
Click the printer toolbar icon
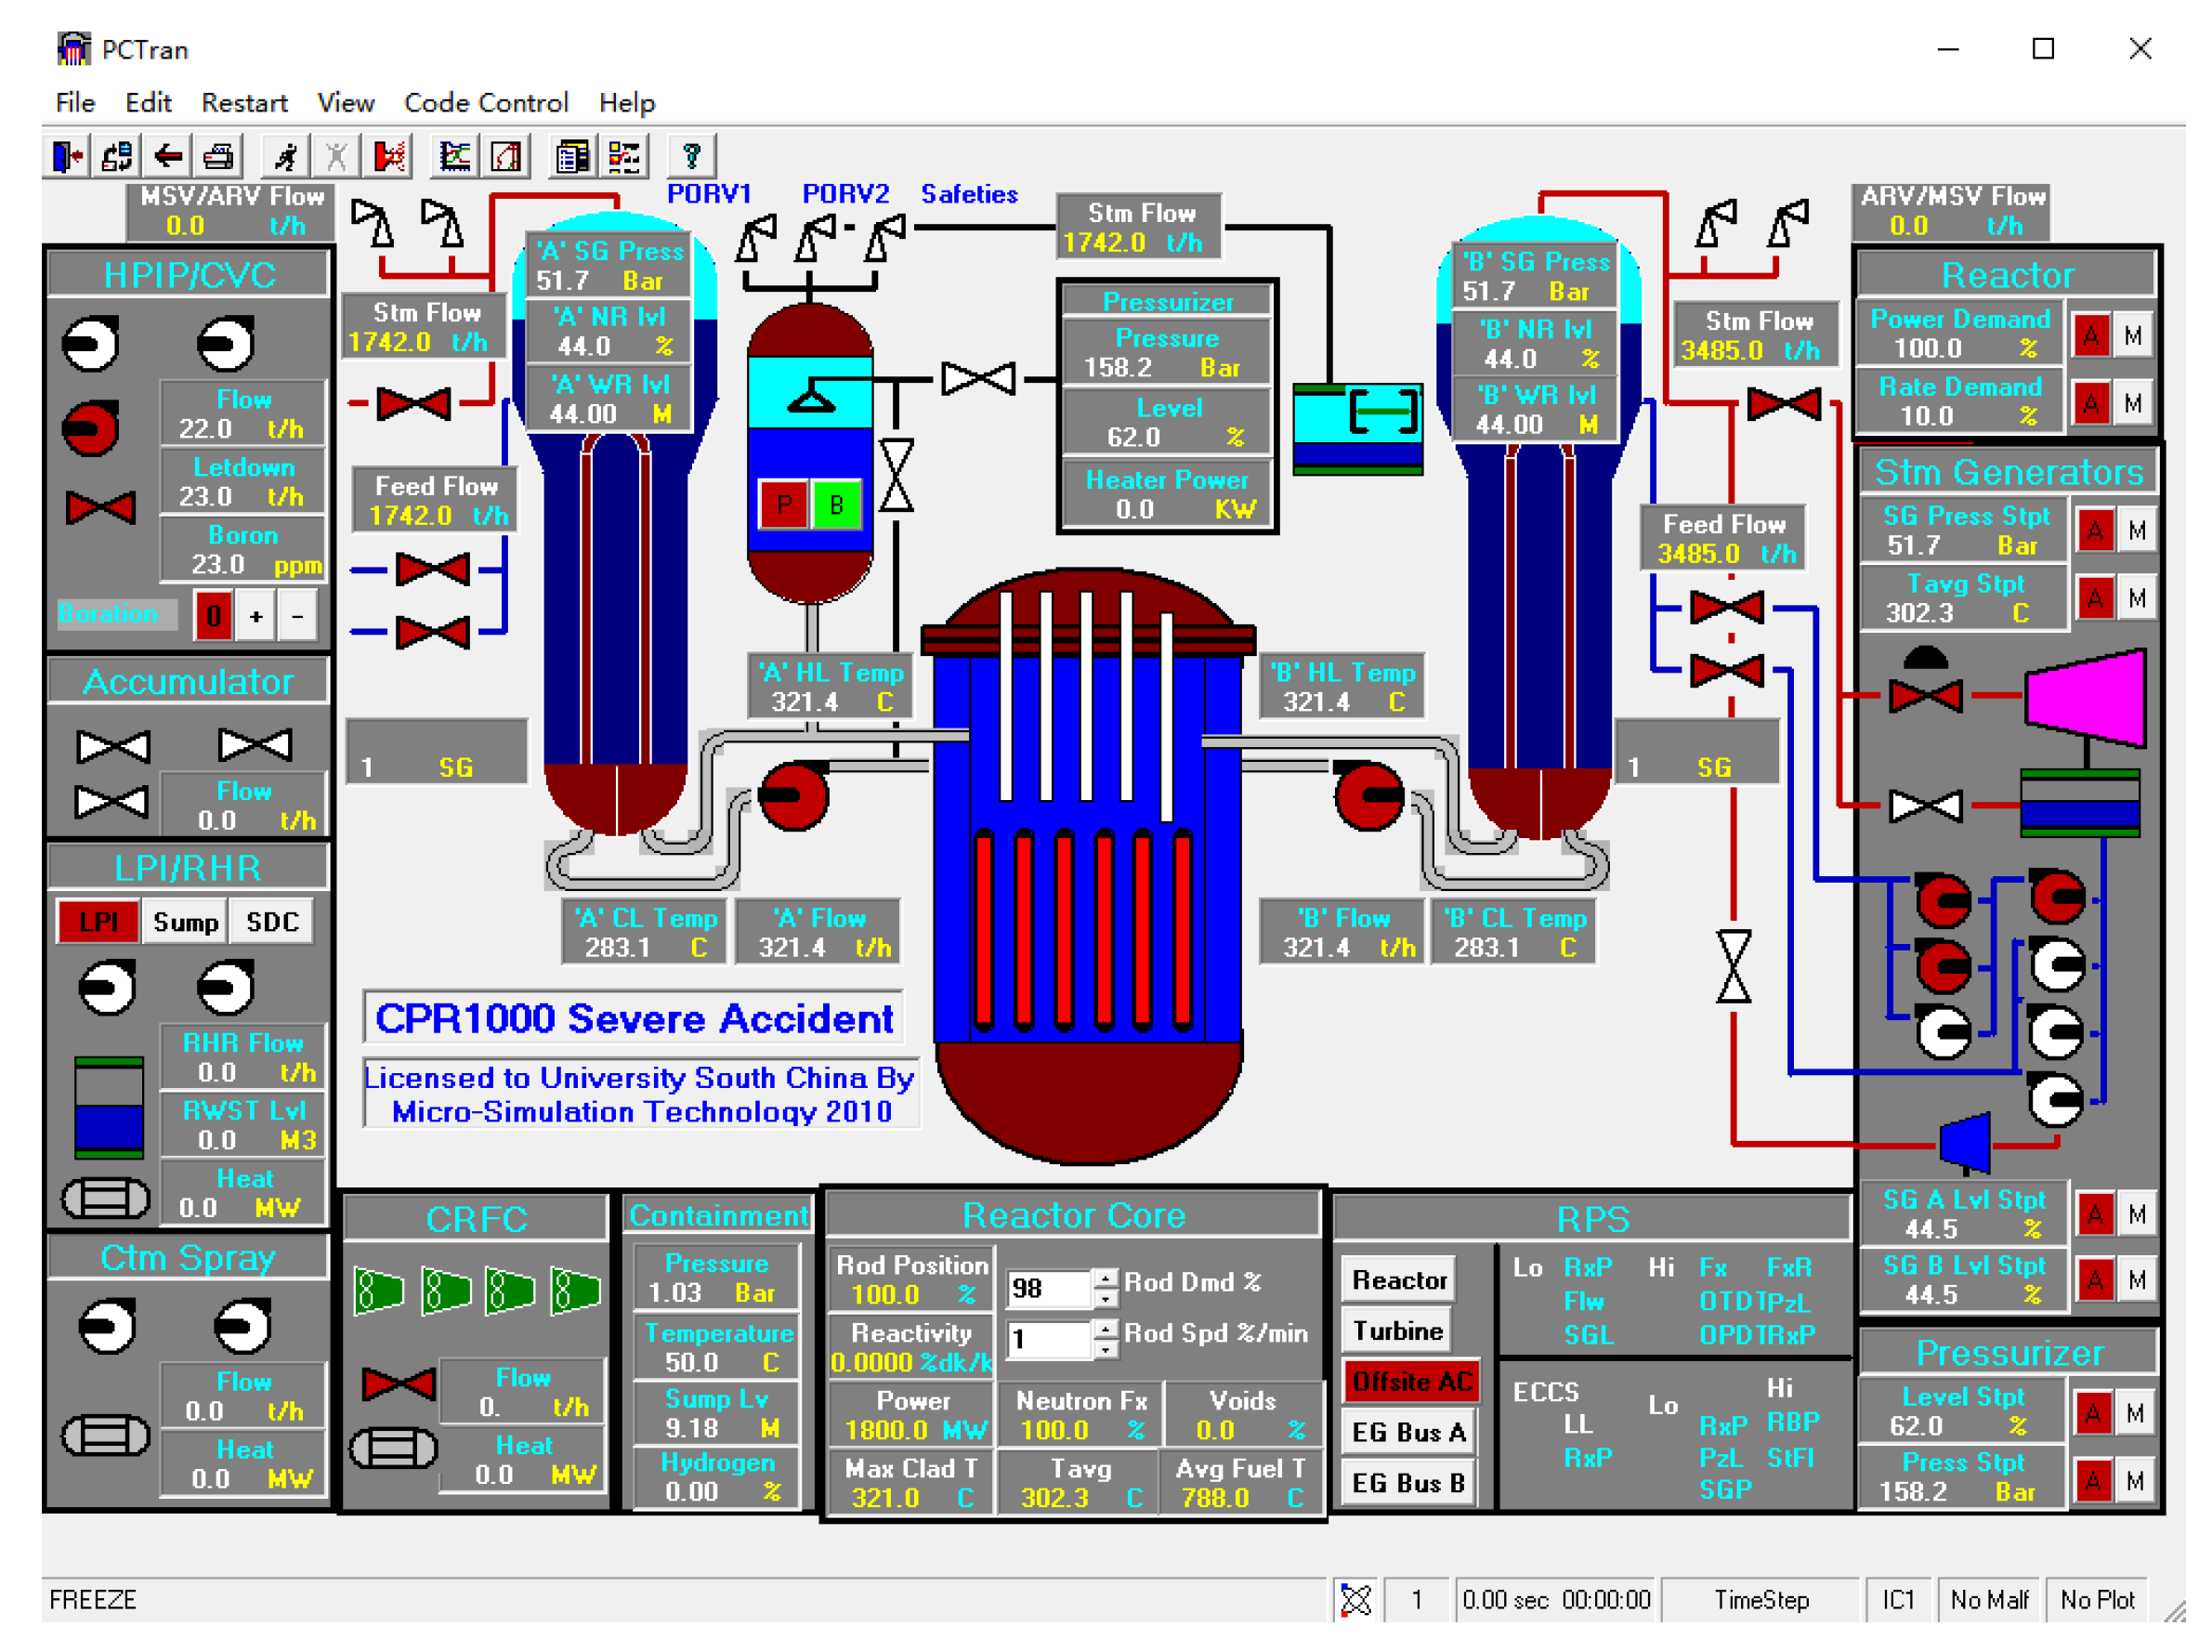(x=218, y=157)
